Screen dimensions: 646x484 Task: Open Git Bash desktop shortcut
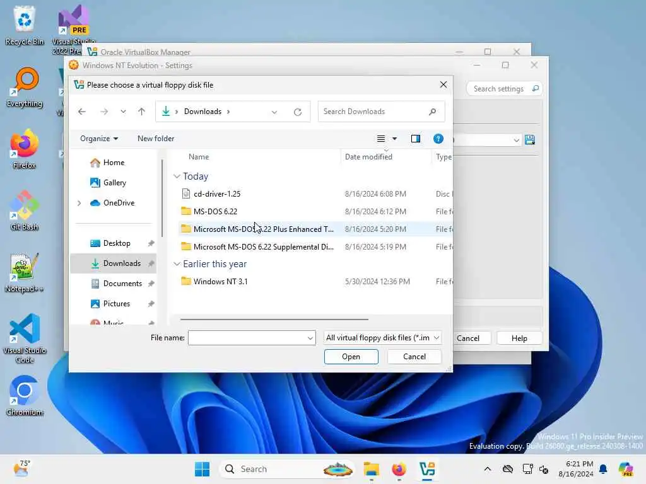[x=25, y=210]
